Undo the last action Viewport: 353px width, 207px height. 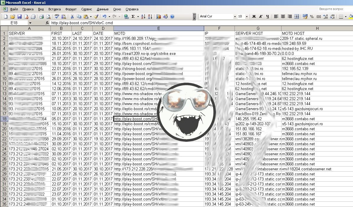pyautogui.click(x=105, y=17)
